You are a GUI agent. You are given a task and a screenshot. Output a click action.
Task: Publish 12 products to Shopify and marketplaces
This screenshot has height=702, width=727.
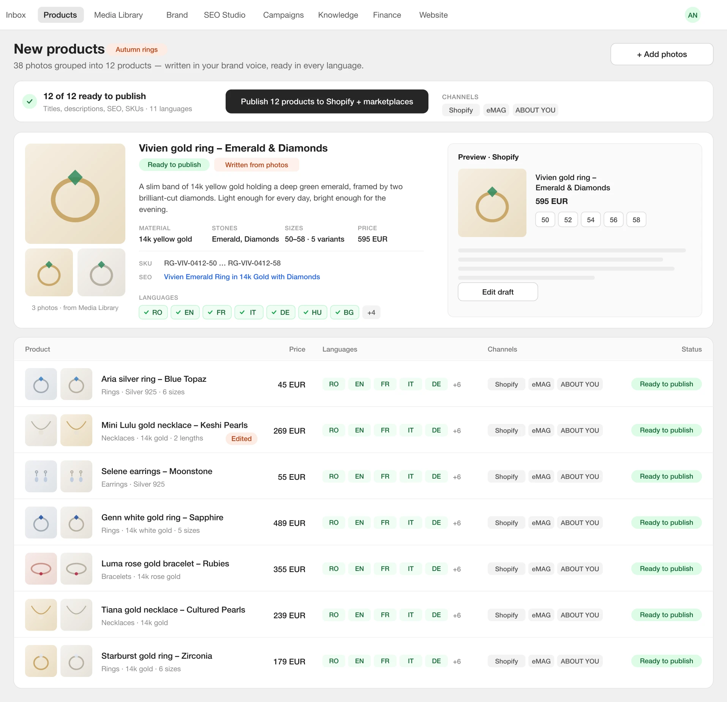[x=327, y=101]
